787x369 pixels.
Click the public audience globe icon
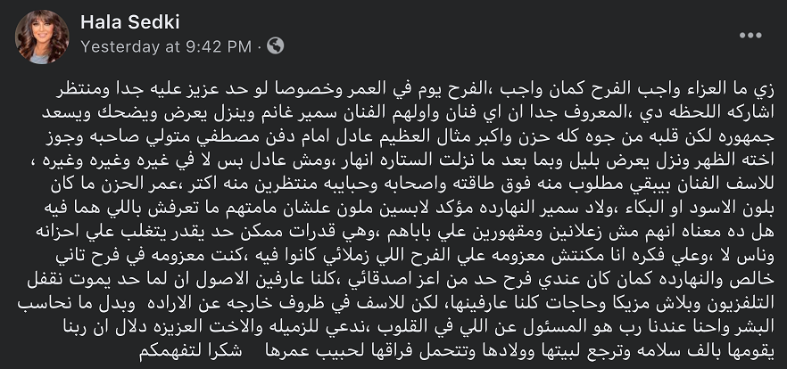275,46
